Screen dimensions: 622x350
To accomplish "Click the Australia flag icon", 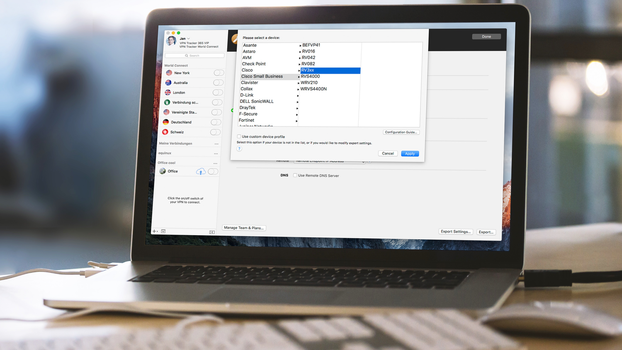I will coord(168,83).
